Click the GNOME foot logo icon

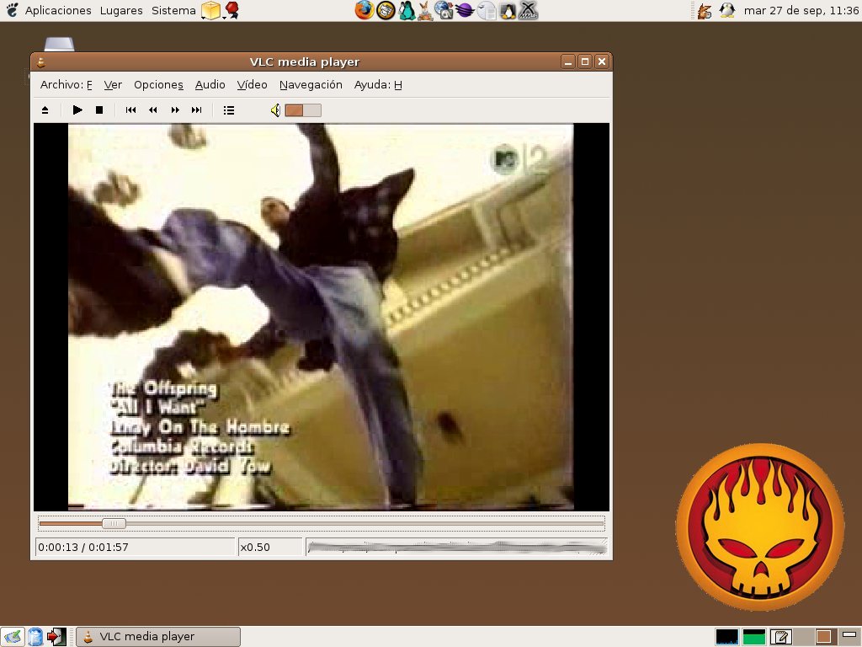(12, 10)
